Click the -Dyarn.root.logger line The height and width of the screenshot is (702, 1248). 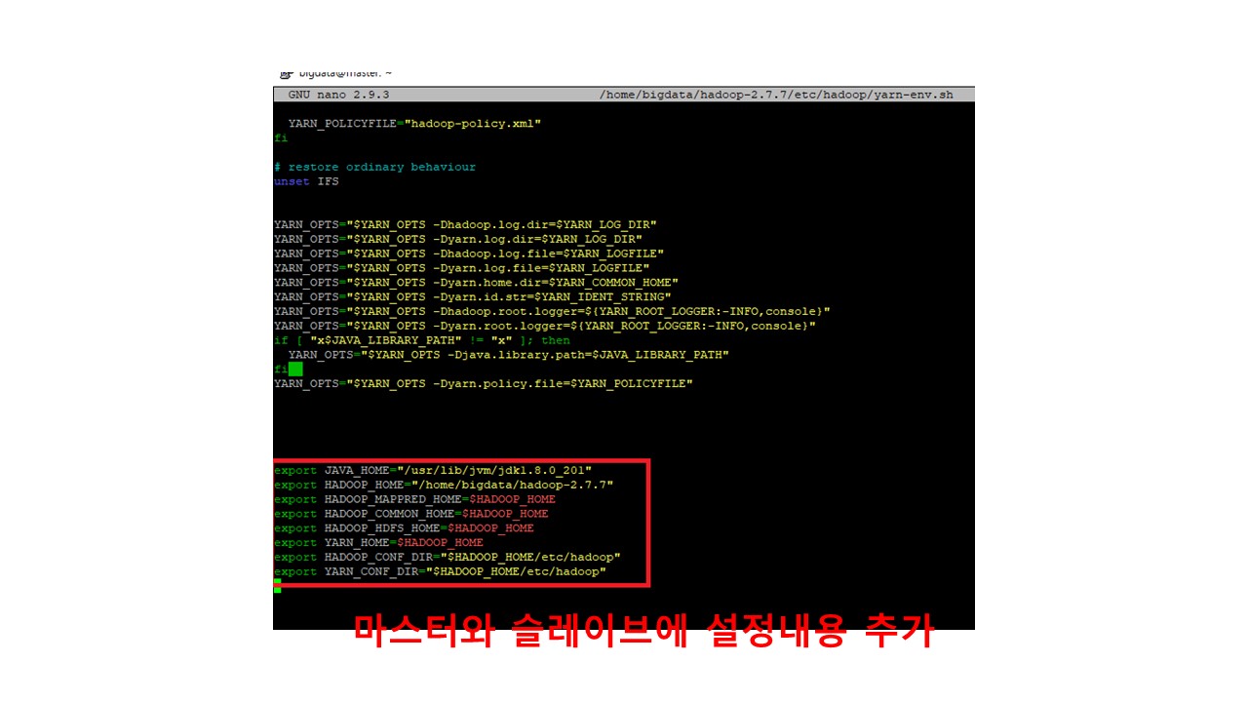click(545, 326)
